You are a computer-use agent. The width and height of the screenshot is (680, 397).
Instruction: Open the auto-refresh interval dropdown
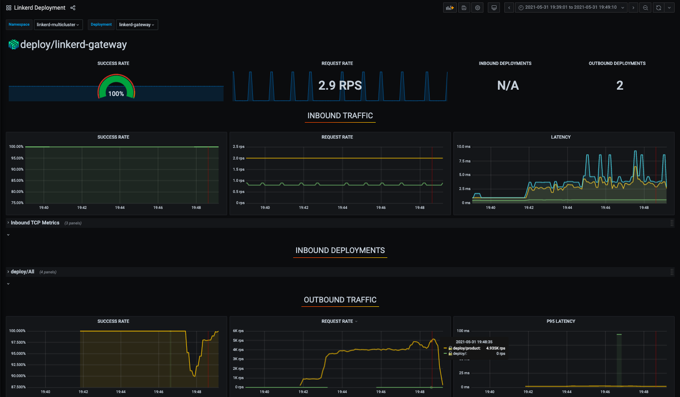coord(670,7)
